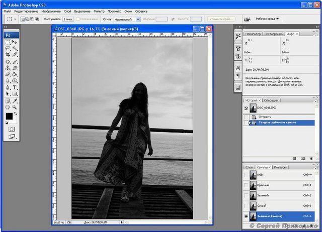Select the Lasso tool
This screenshot has width=322, height=232.
pos(8,49)
